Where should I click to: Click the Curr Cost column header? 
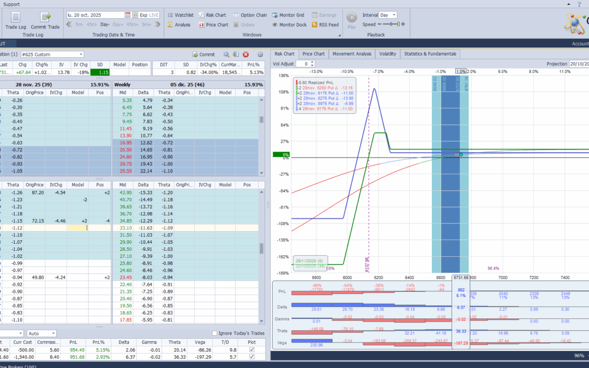(22, 342)
